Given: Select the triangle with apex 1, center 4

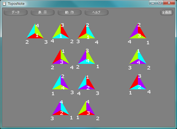Looking at the screenshot, I should tap(138, 57).
